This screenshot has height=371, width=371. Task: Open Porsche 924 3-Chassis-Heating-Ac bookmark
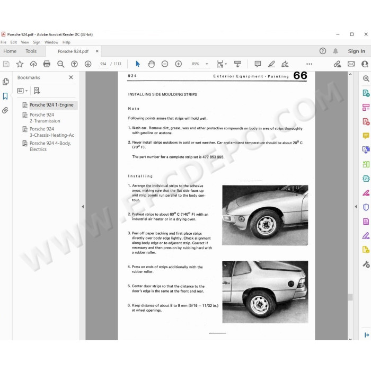tap(52, 132)
